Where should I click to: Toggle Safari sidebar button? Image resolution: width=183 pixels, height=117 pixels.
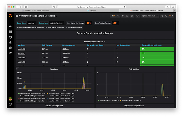[26, 7]
